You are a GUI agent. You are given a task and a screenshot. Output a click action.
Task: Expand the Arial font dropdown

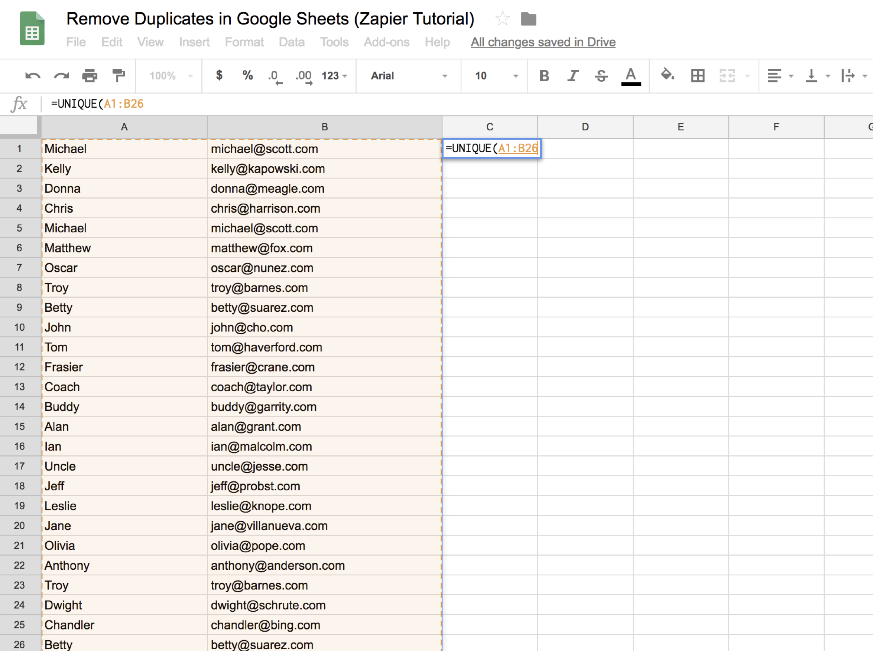click(x=409, y=76)
